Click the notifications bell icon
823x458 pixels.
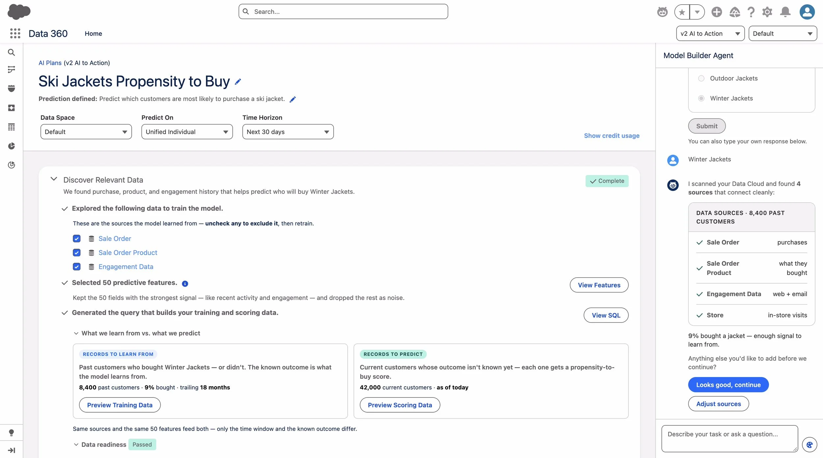point(785,12)
